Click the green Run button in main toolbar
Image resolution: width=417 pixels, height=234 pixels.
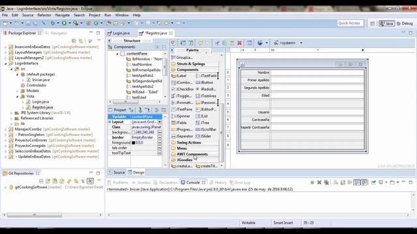pos(64,23)
